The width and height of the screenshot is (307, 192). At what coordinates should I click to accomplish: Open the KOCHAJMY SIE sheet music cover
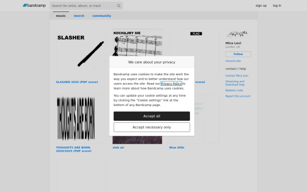pyautogui.click(x=137, y=42)
